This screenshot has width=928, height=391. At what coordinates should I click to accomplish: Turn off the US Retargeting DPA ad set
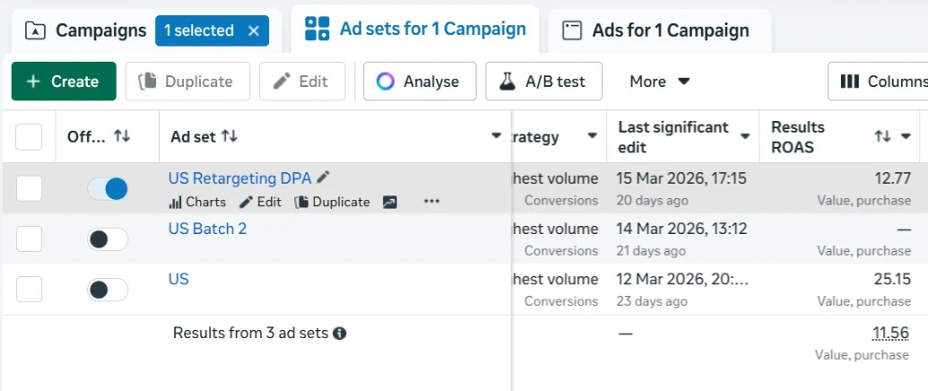pos(108,189)
